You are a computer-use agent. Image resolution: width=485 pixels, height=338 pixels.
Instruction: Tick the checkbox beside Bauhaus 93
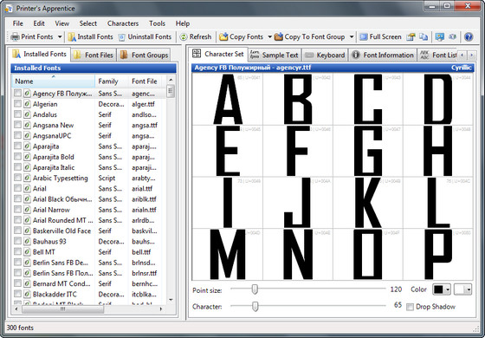pyautogui.click(x=17, y=241)
